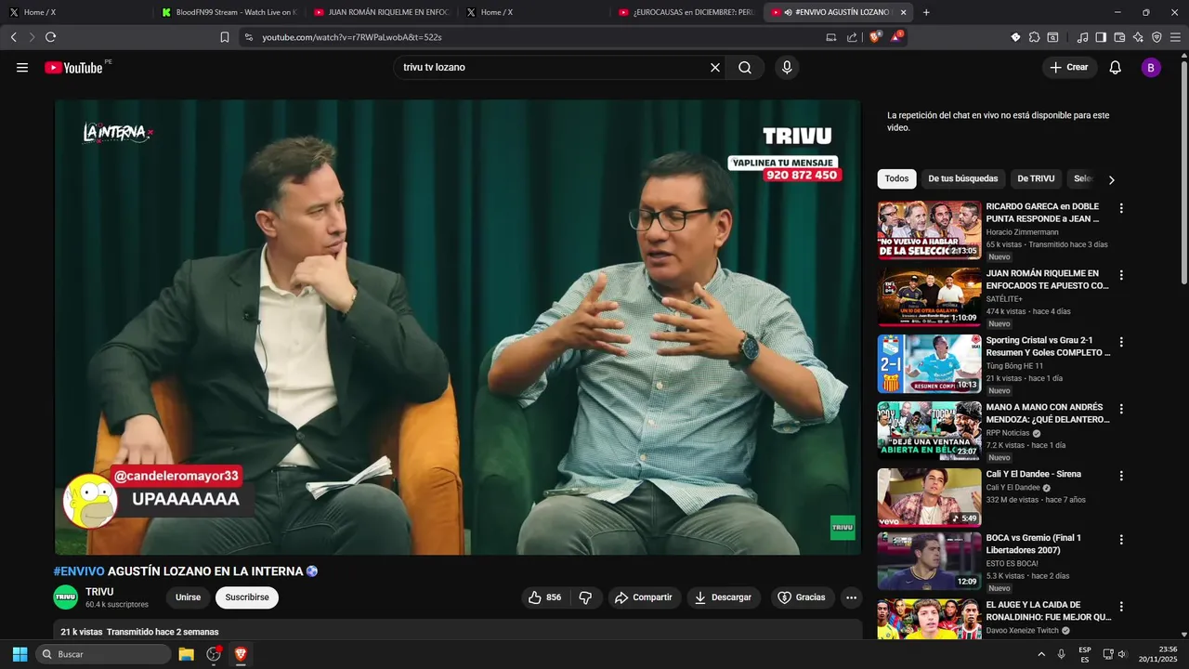
Task: Select the Todos filter chip
Action: [896, 178]
